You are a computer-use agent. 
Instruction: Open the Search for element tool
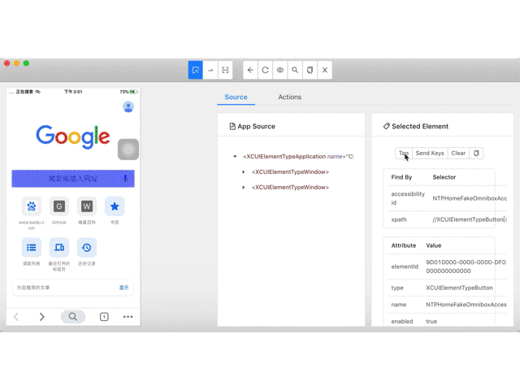[295, 70]
